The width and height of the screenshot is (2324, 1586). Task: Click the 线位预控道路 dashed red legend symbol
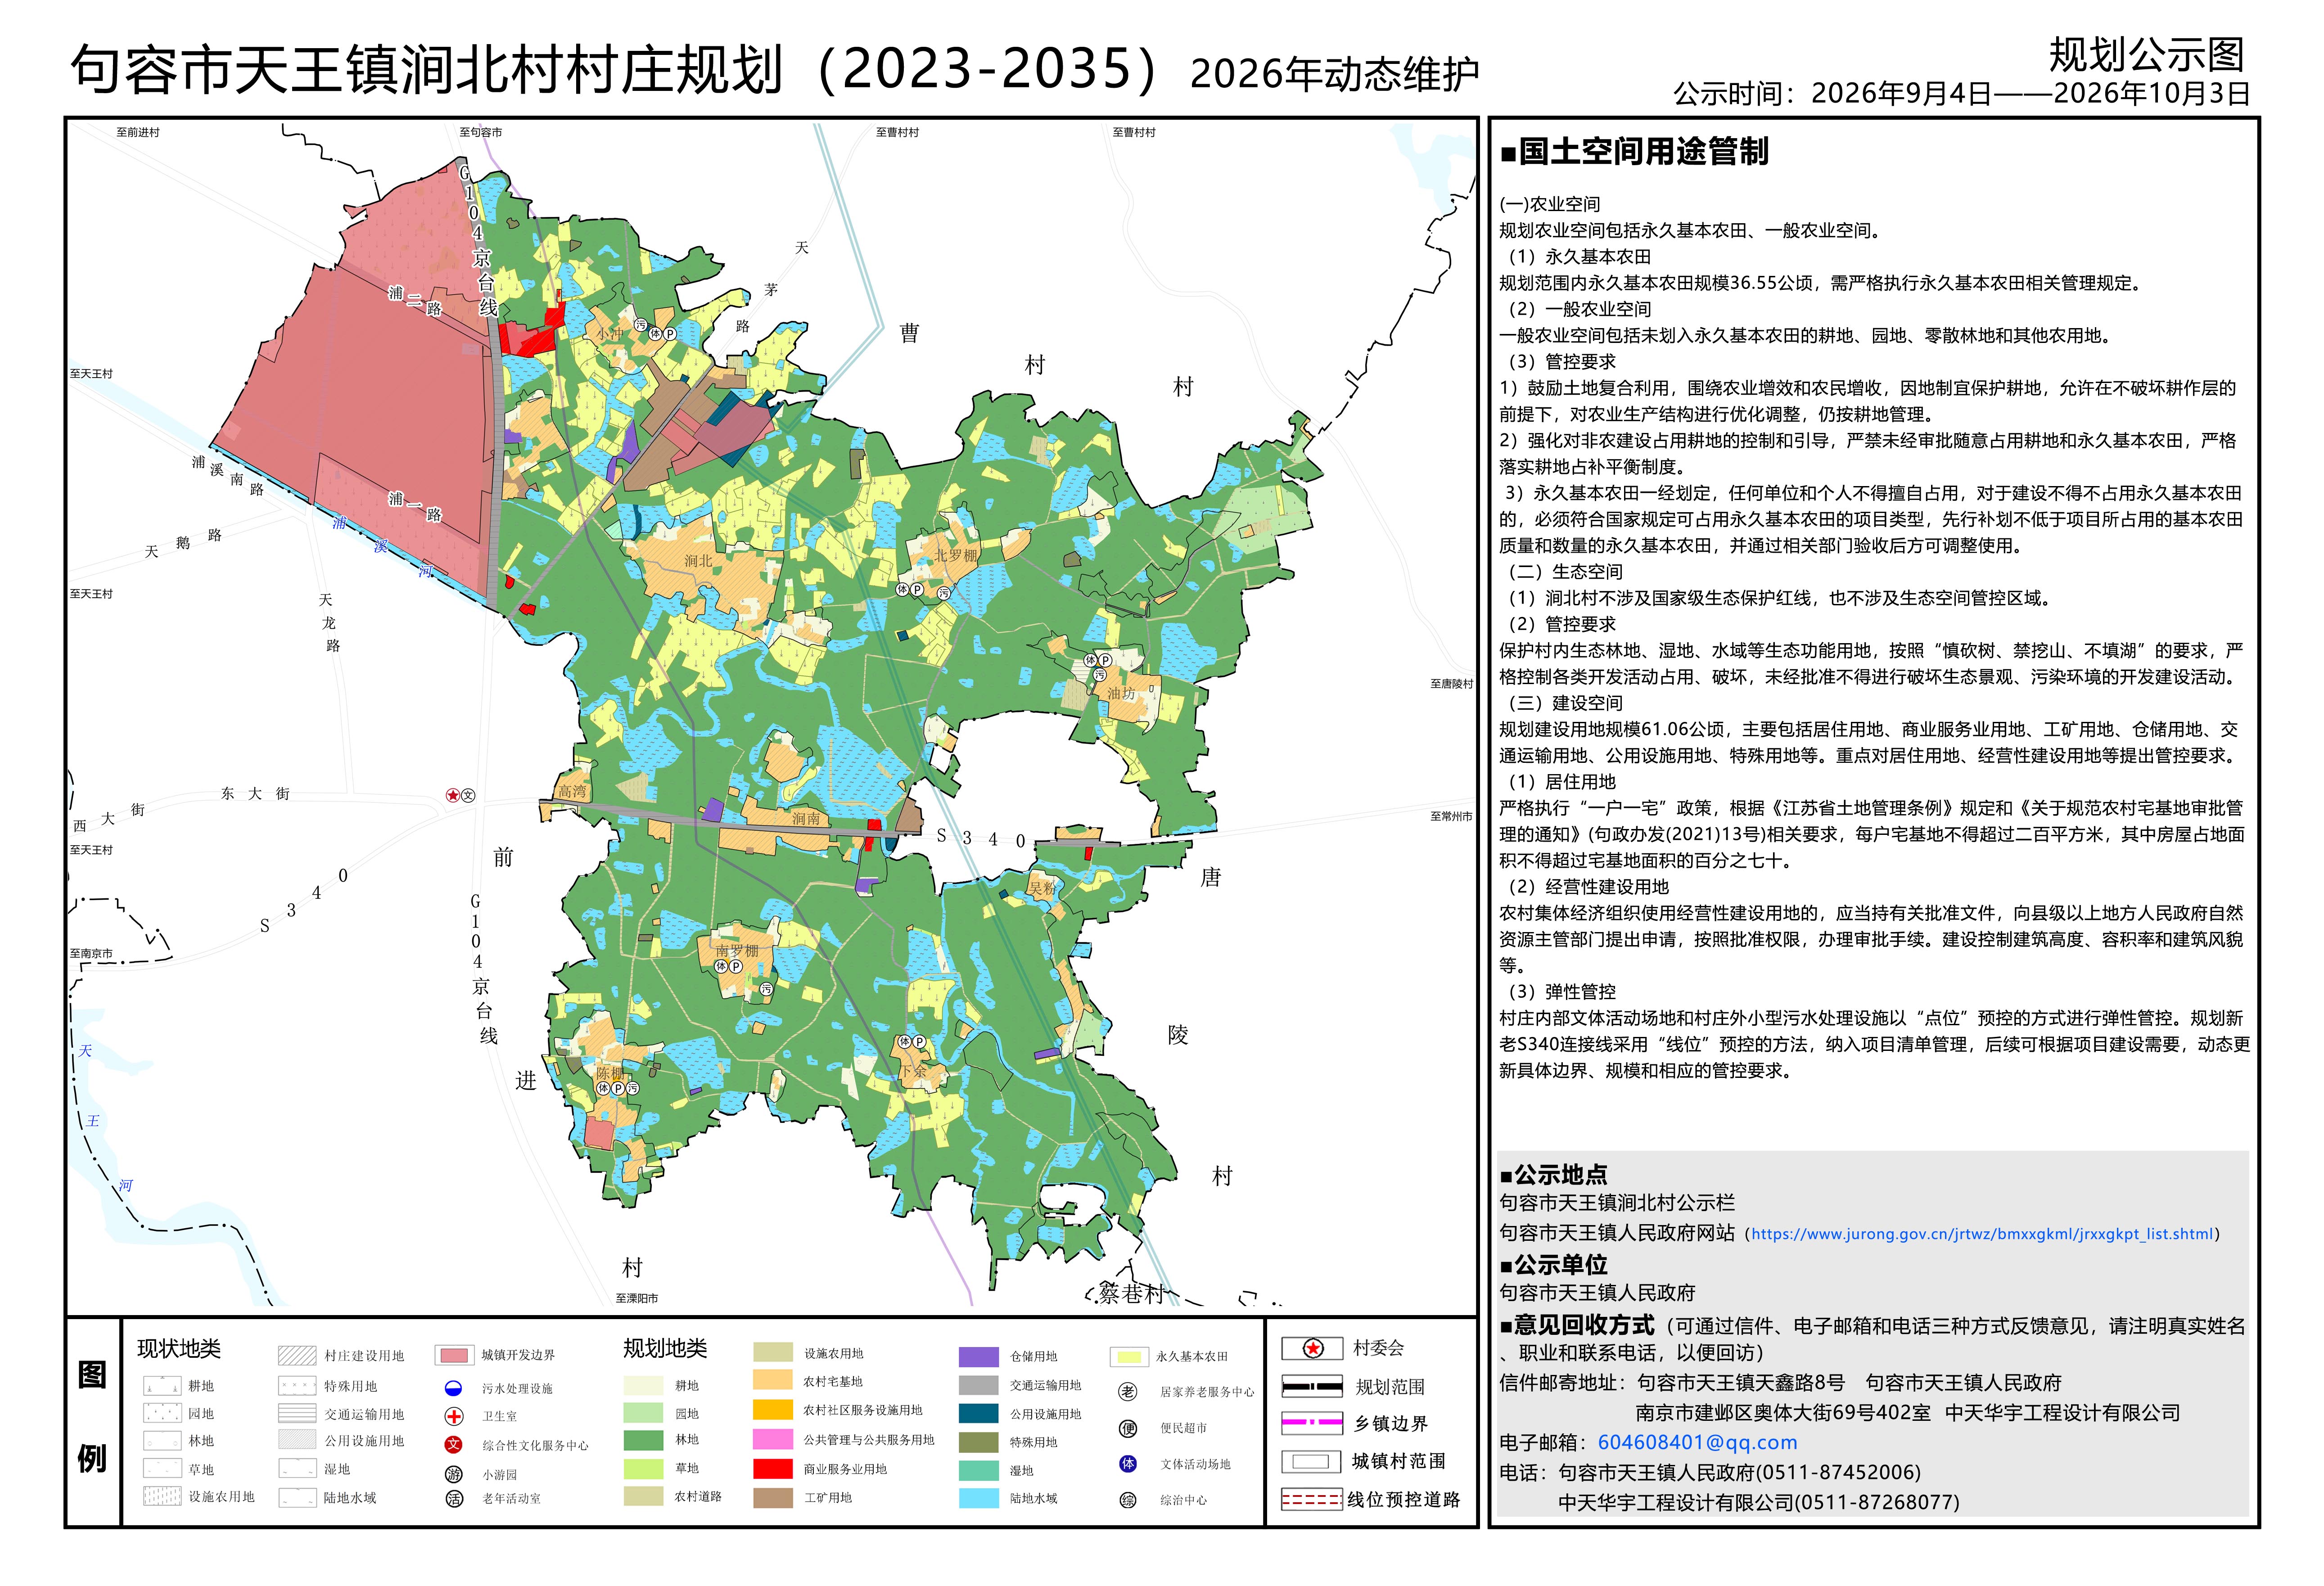(1311, 1500)
